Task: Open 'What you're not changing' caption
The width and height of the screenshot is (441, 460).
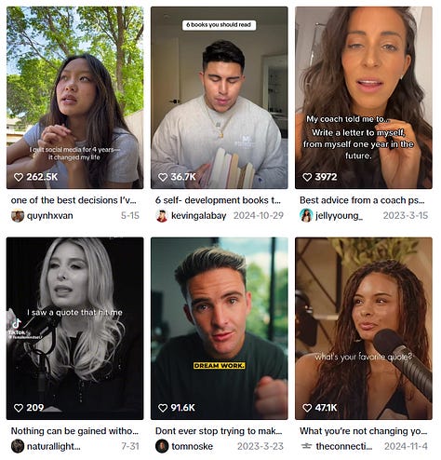Action: click(363, 431)
